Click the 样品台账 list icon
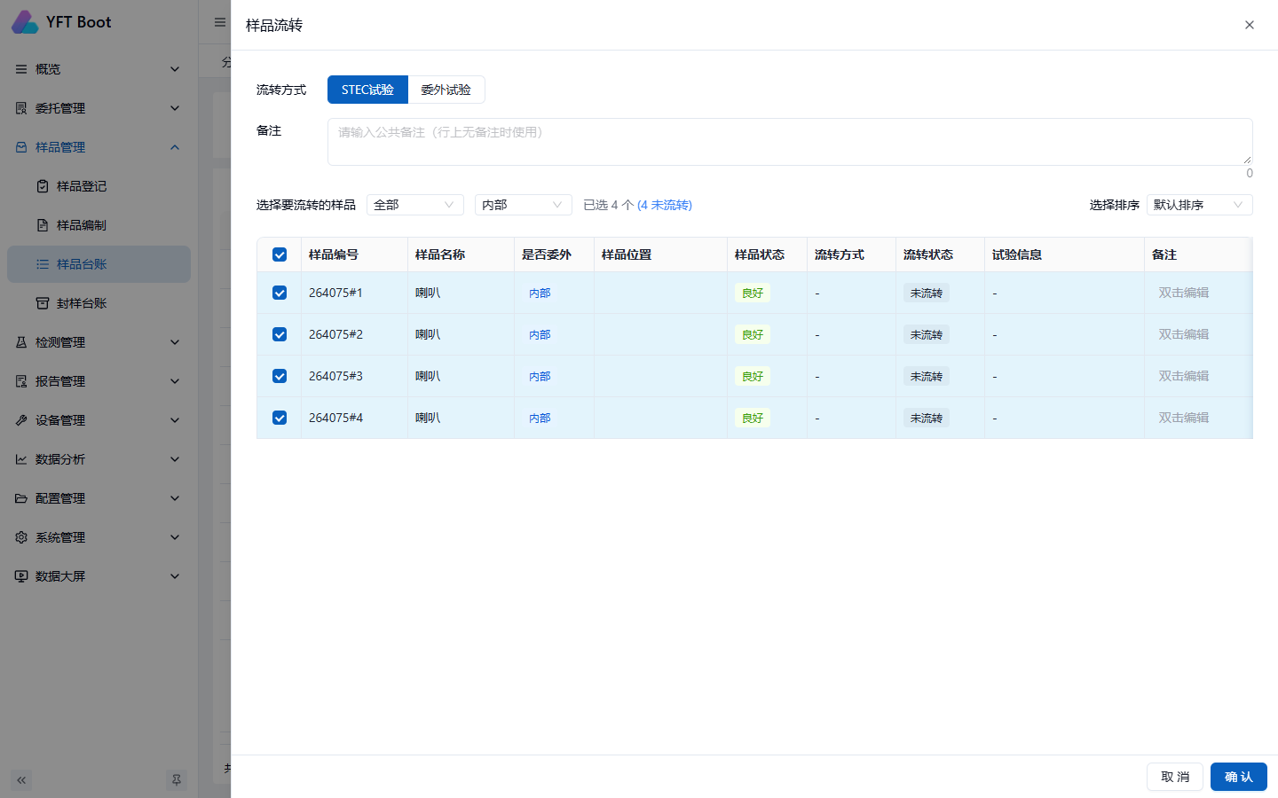Image resolution: width=1278 pixels, height=798 pixels. 43,264
